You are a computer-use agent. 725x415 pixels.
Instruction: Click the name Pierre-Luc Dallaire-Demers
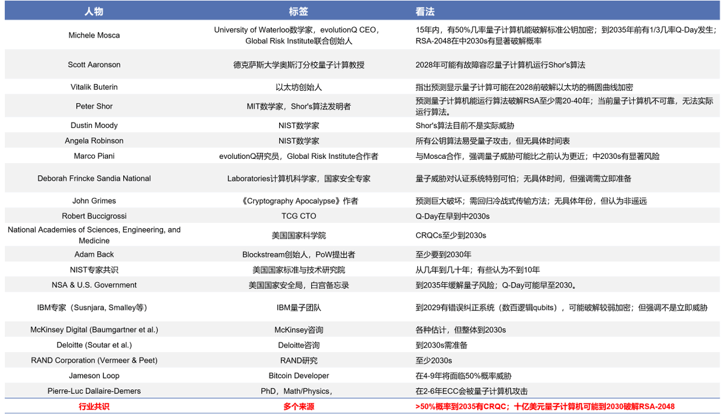(x=94, y=391)
